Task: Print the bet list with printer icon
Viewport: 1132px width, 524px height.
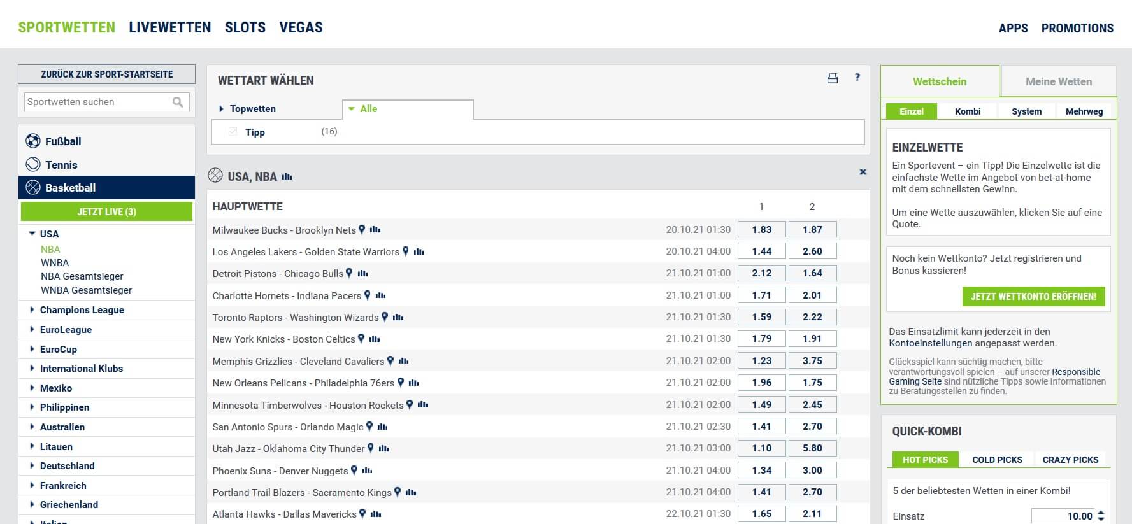Action: 832,78
